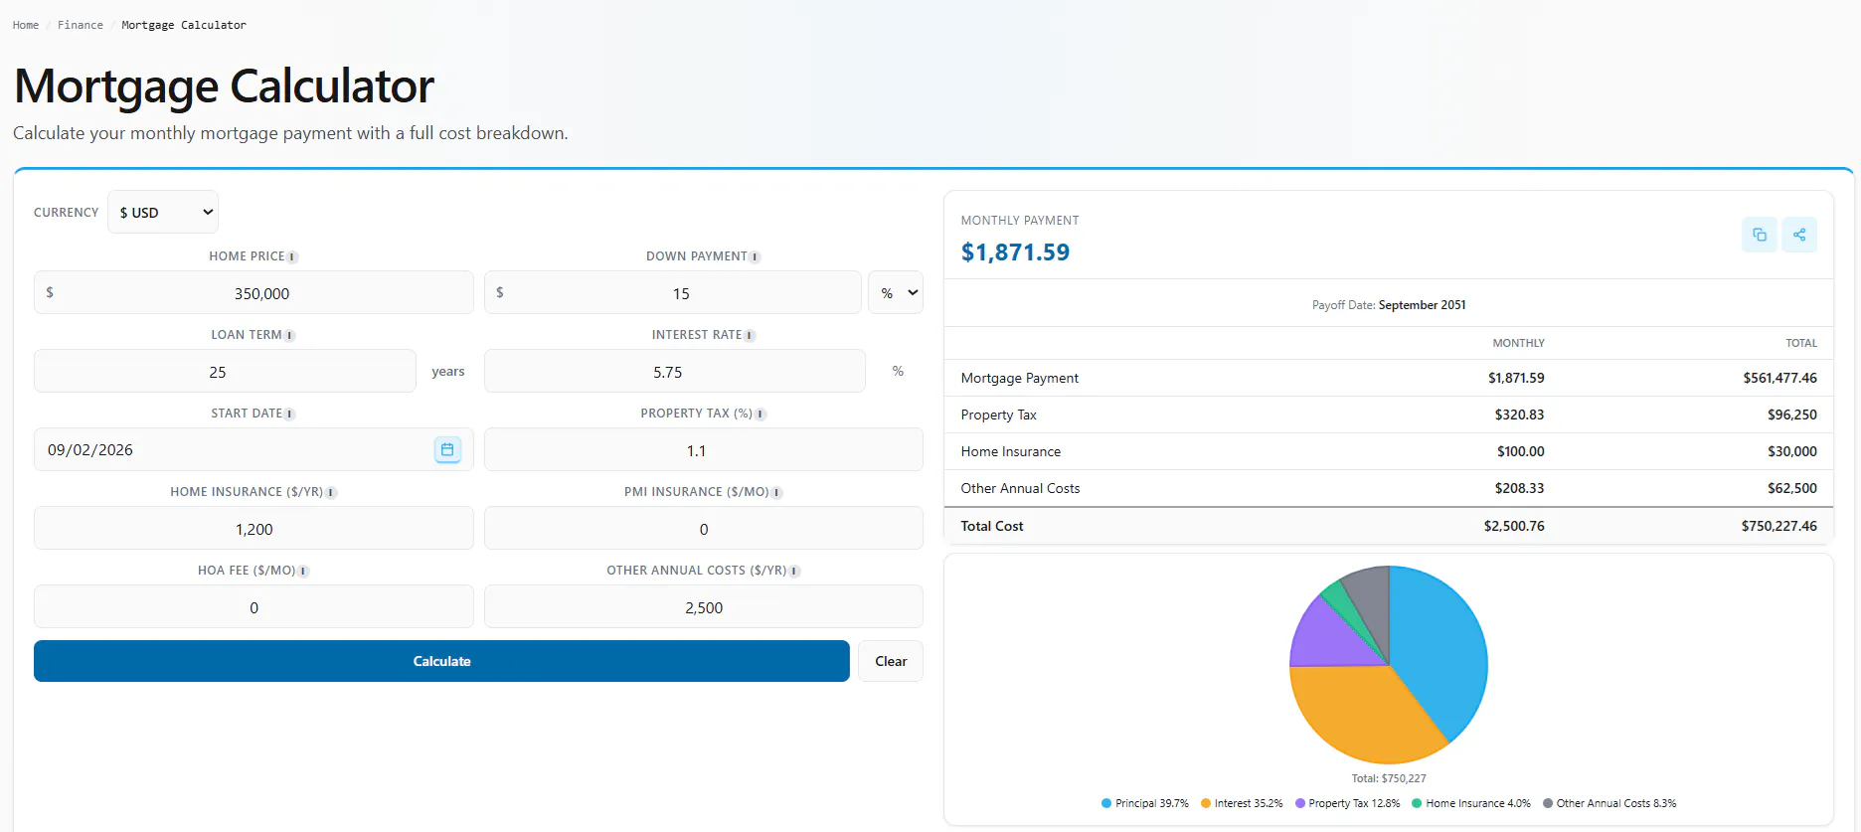Viewport: 1861px width, 832px height.
Task: Show info tooltip for Interest Rate
Action: click(751, 336)
